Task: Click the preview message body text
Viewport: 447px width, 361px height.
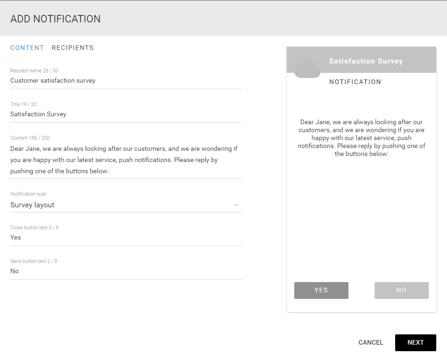Action: pyautogui.click(x=362, y=138)
